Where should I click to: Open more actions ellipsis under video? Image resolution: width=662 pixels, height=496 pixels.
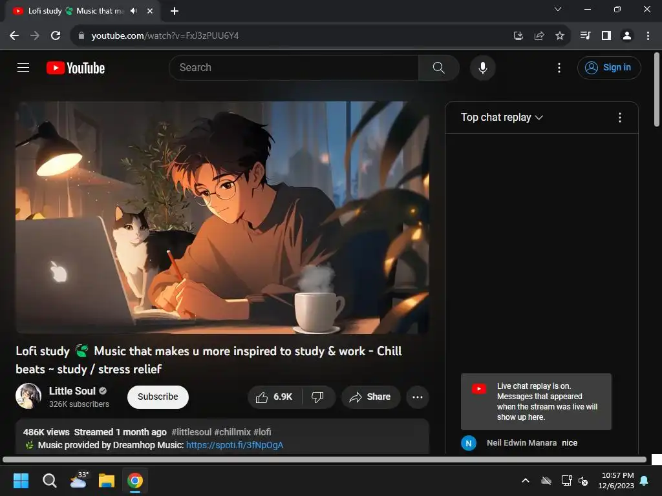tap(418, 397)
